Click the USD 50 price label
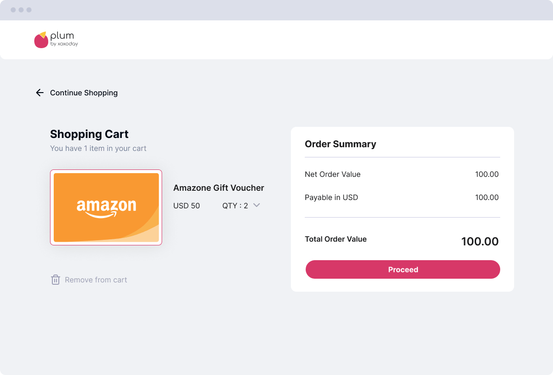 (187, 206)
